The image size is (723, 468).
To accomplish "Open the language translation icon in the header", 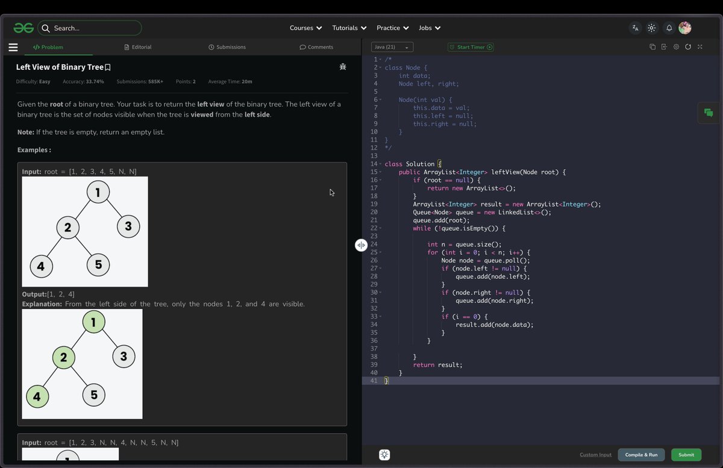I will 634,28.
